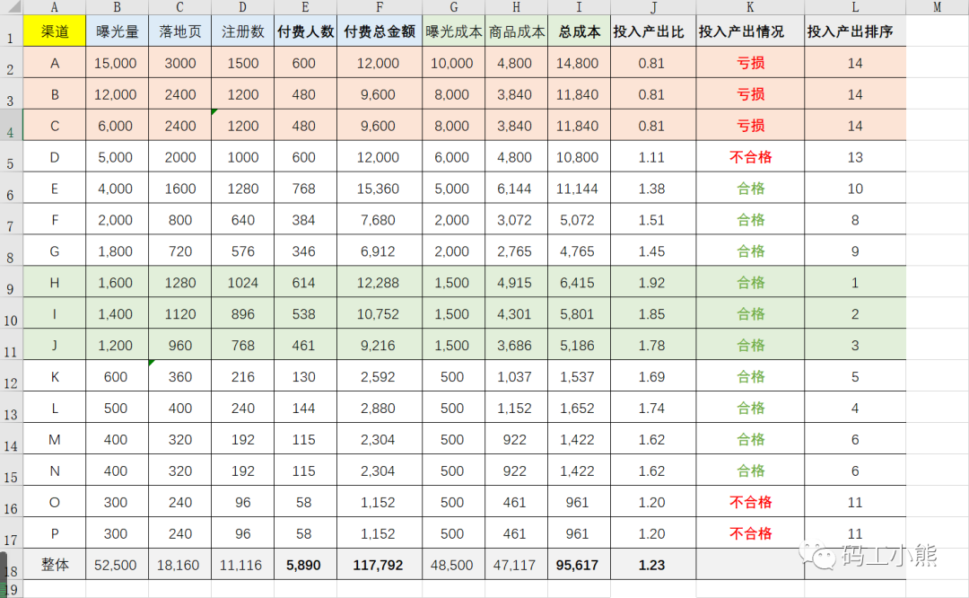Click the 合格 cell for channel H
This screenshot has height=598, width=969.
750,282
